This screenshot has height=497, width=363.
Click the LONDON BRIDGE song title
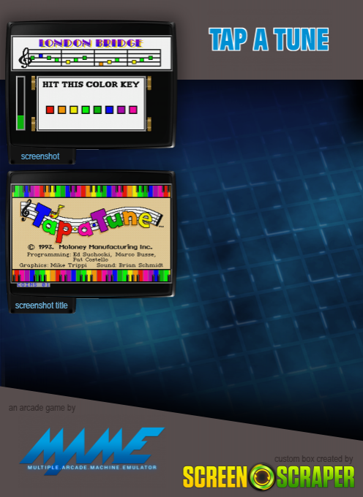[91, 43]
